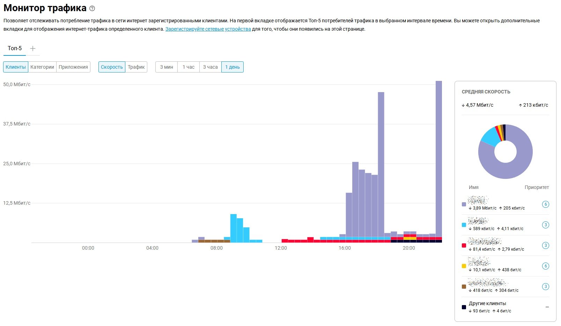The width and height of the screenshot is (561, 326).
Task: Click priority badge 3 of the red client
Action: coord(545,245)
